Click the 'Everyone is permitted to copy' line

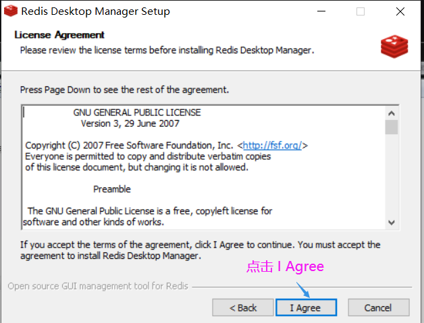click(x=148, y=156)
